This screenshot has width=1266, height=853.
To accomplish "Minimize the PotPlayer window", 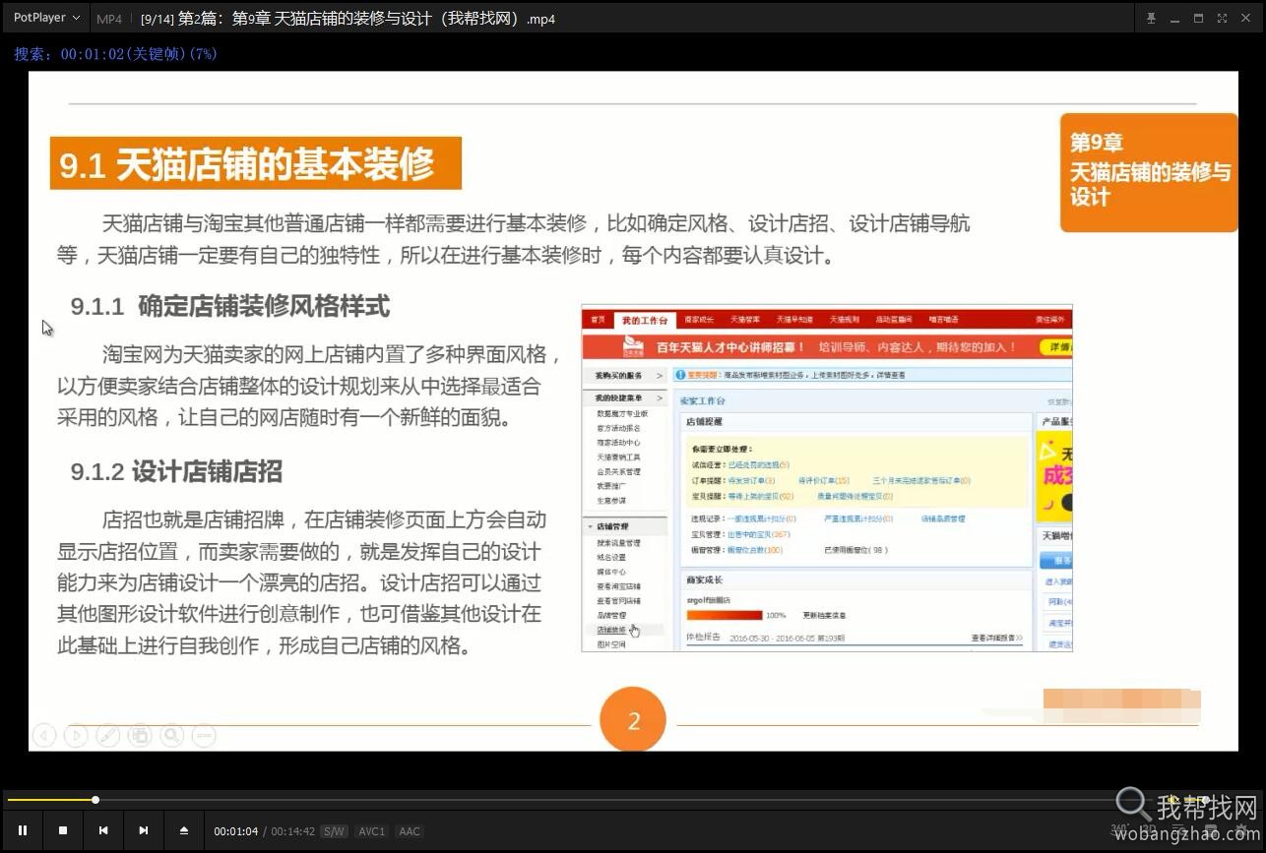I will pyautogui.click(x=1174, y=18).
